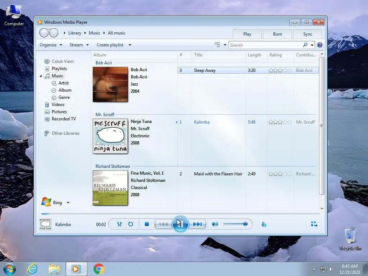This screenshot has width=368, height=276.
Task: Sort by the Album column header
Action: 134,55
